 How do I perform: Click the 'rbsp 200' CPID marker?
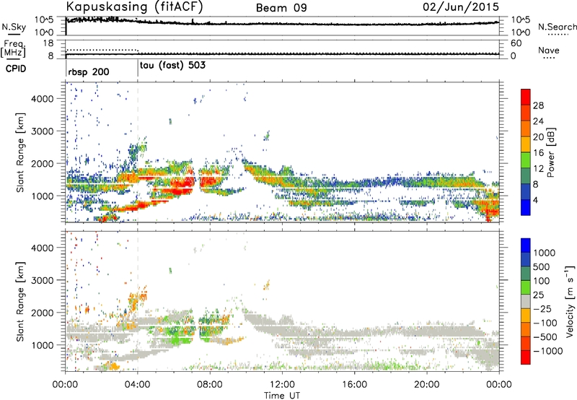(x=89, y=71)
